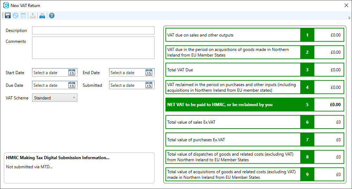This screenshot has width=352, height=189.
Task: Print the VAT return
Action: point(42,15)
